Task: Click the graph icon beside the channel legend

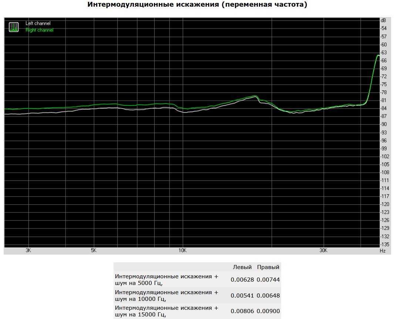Action: click(x=14, y=27)
